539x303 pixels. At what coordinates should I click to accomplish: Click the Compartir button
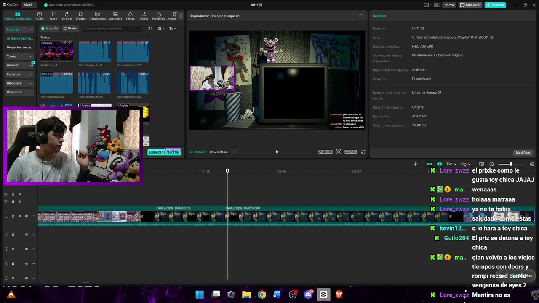pyautogui.click(x=470, y=5)
